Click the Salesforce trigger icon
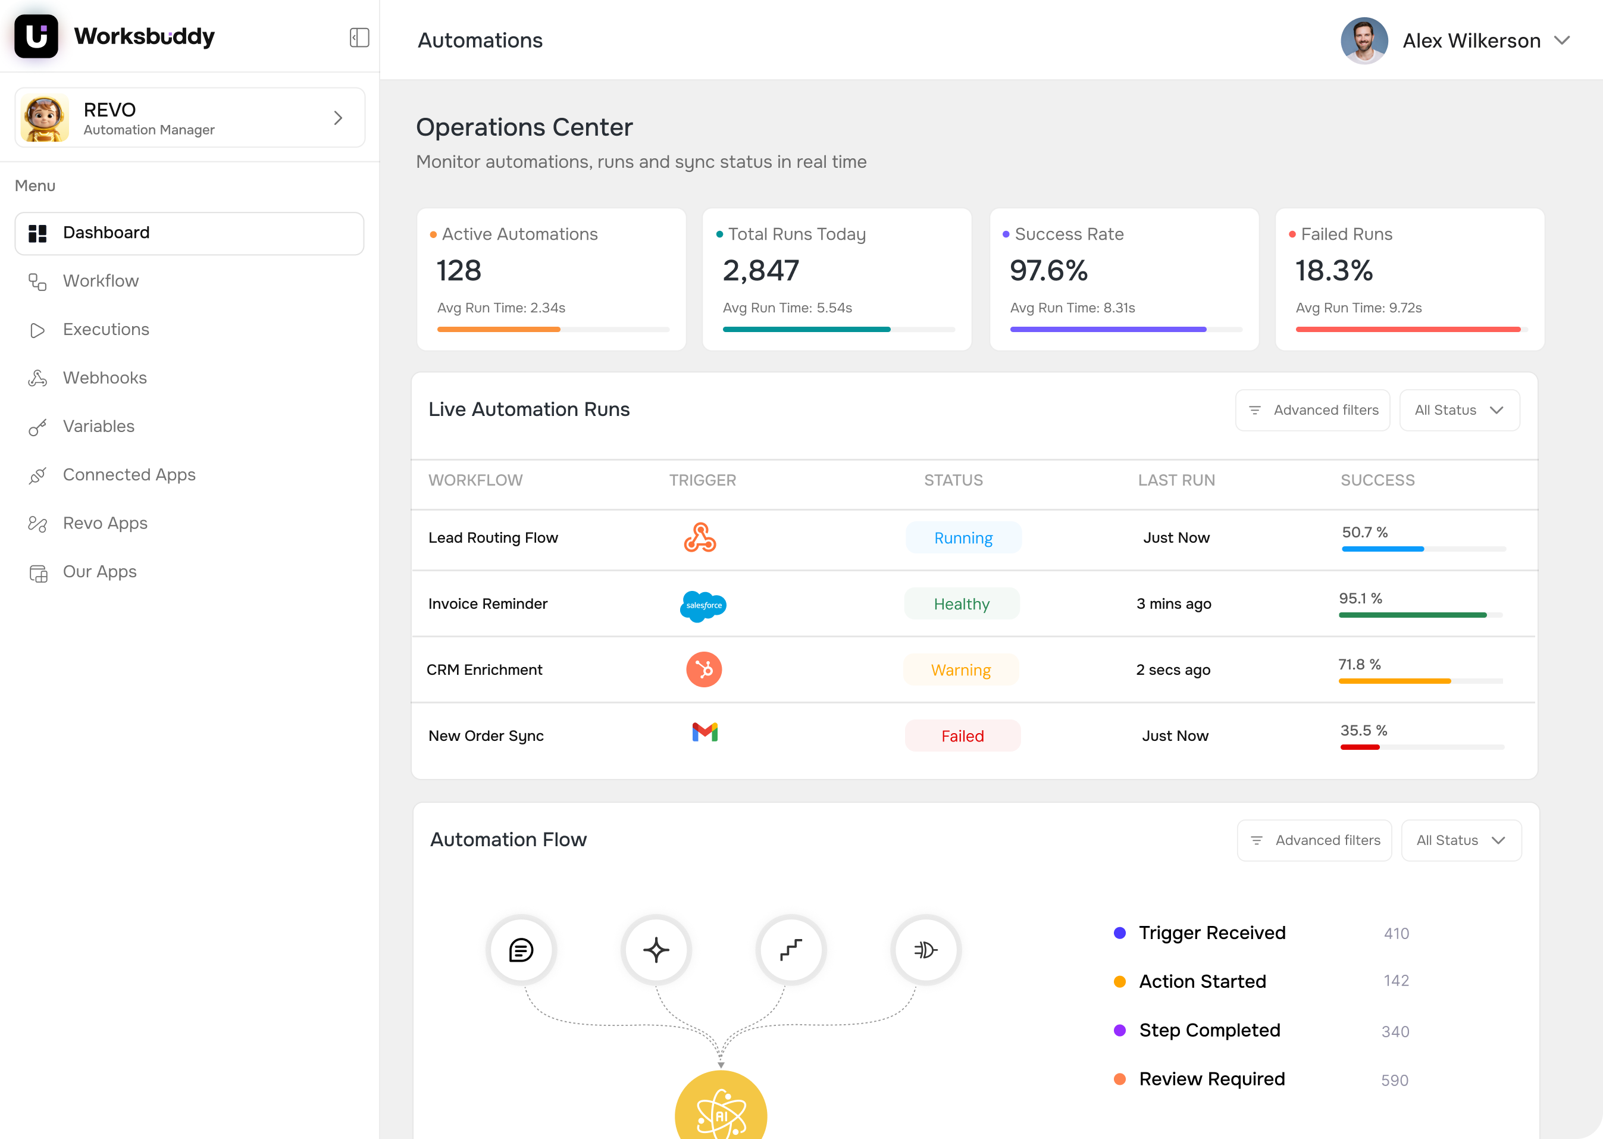 (x=703, y=605)
